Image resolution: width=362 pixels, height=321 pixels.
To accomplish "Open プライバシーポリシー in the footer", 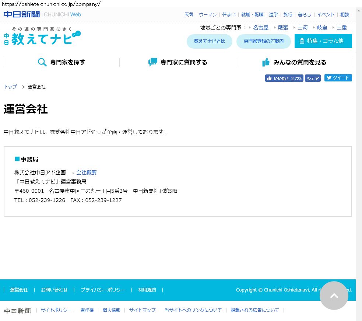I will tap(103, 290).
